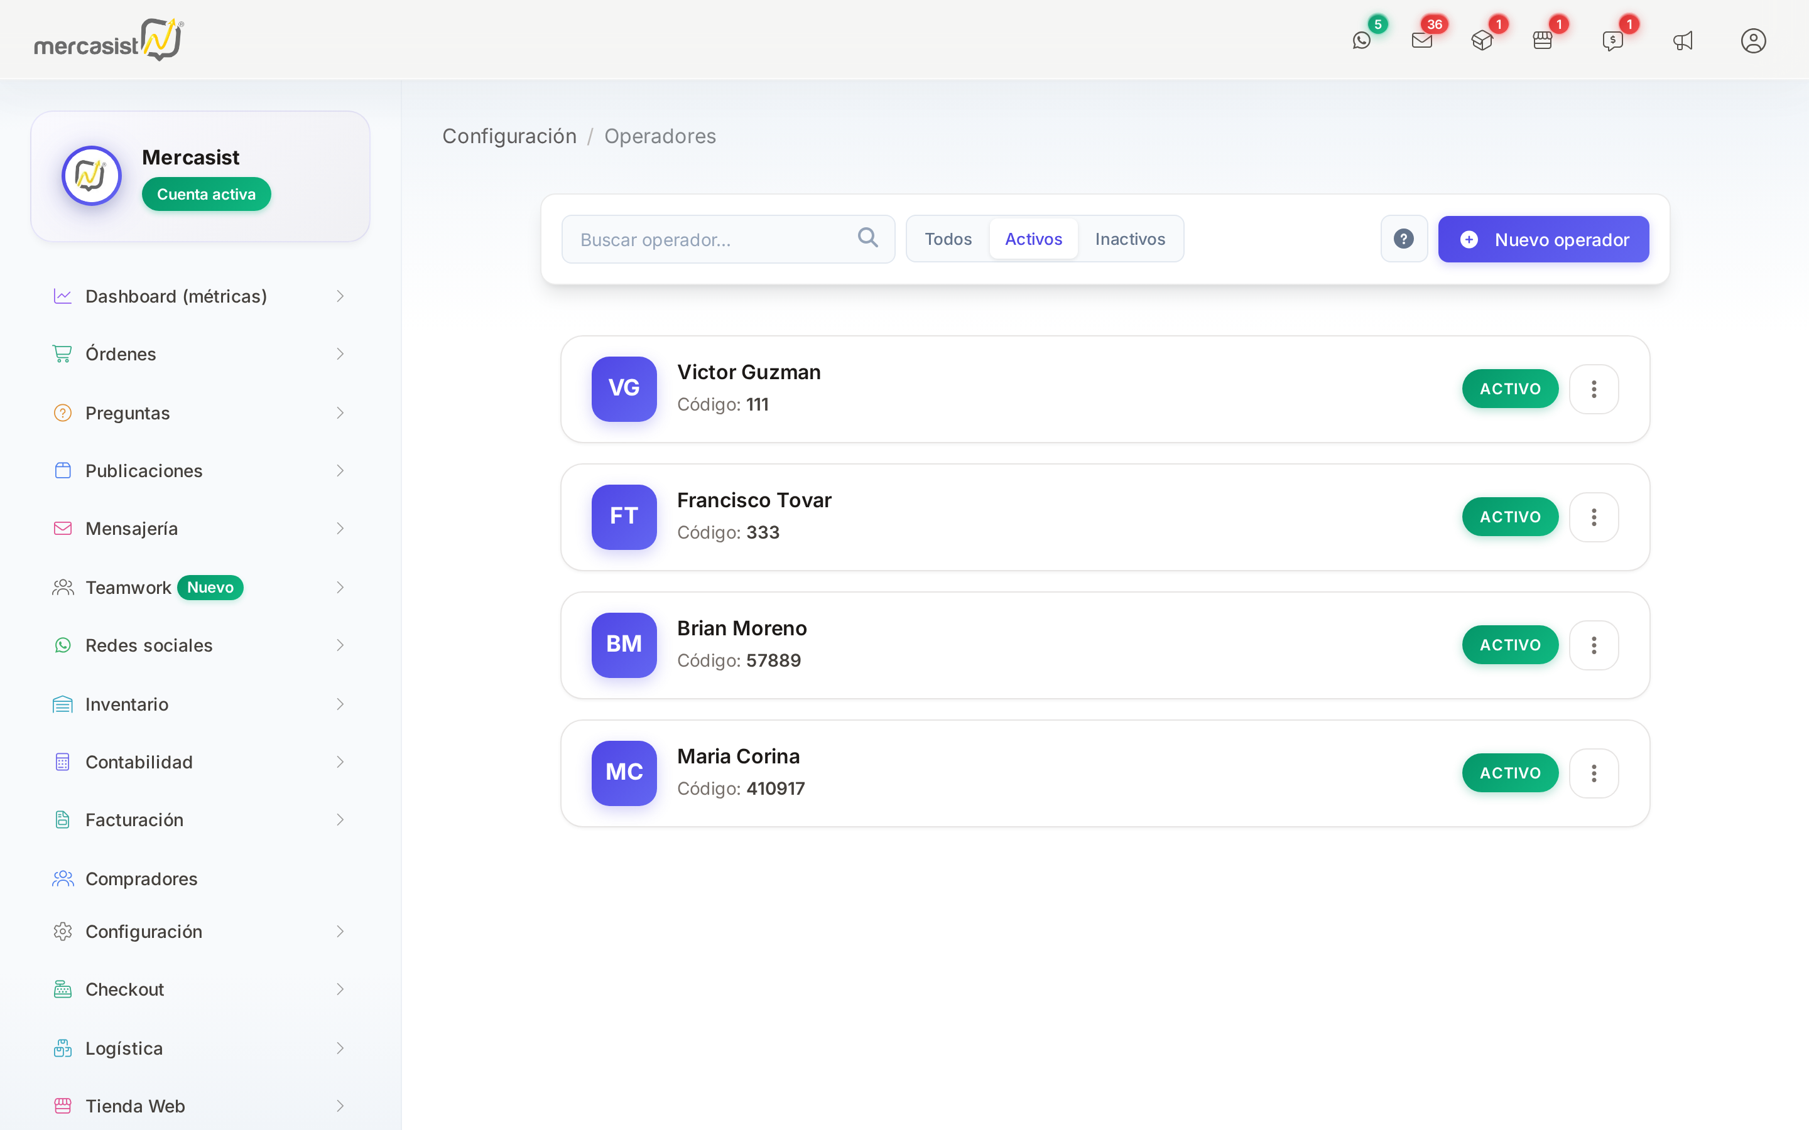
Task: Click the Órdenes cart icon in sidebar
Action: coord(63,353)
